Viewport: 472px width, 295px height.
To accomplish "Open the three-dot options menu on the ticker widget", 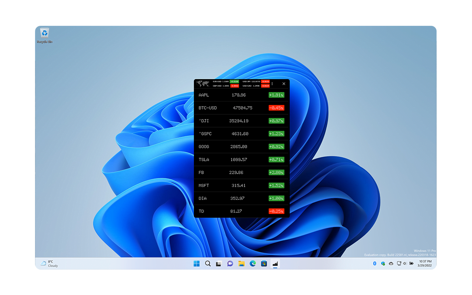I will (x=272, y=84).
